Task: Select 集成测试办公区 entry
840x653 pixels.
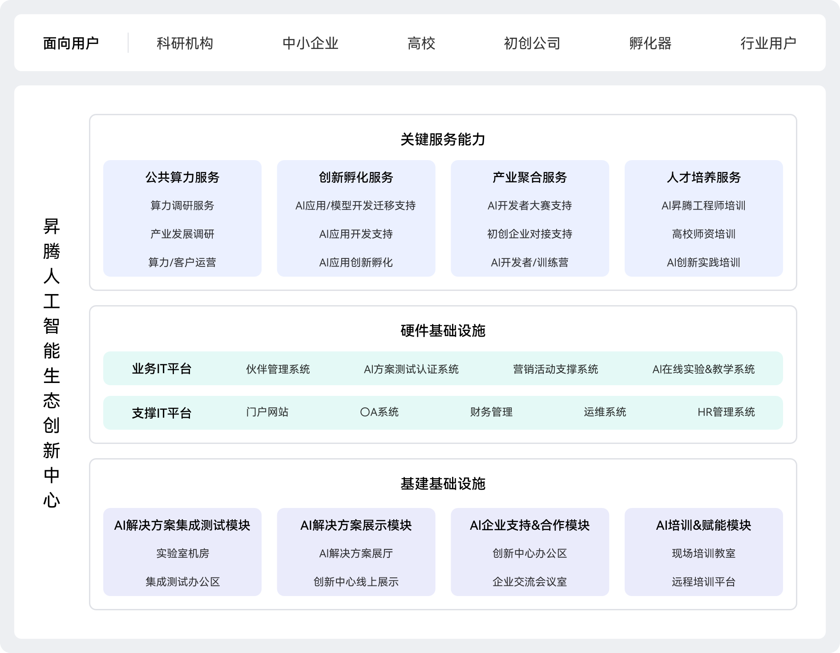Action: (x=182, y=582)
